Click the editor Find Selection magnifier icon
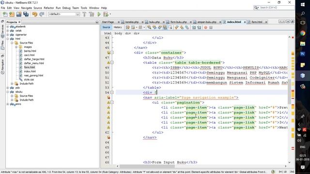 149,28
